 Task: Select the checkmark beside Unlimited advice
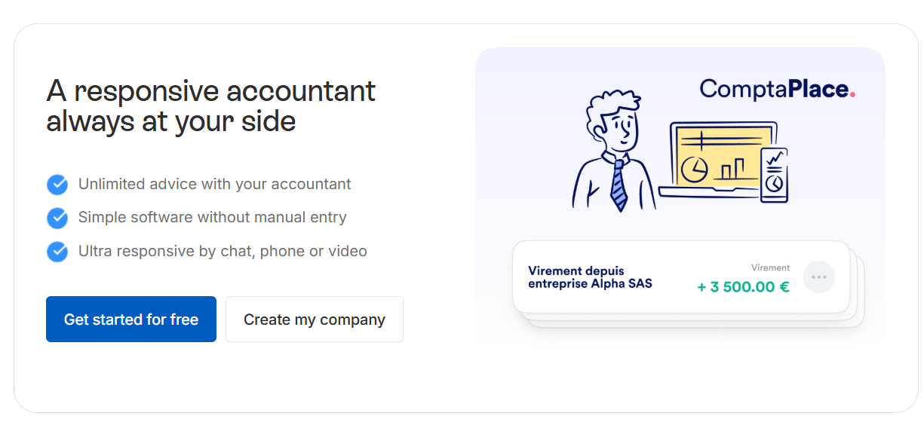(57, 185)
